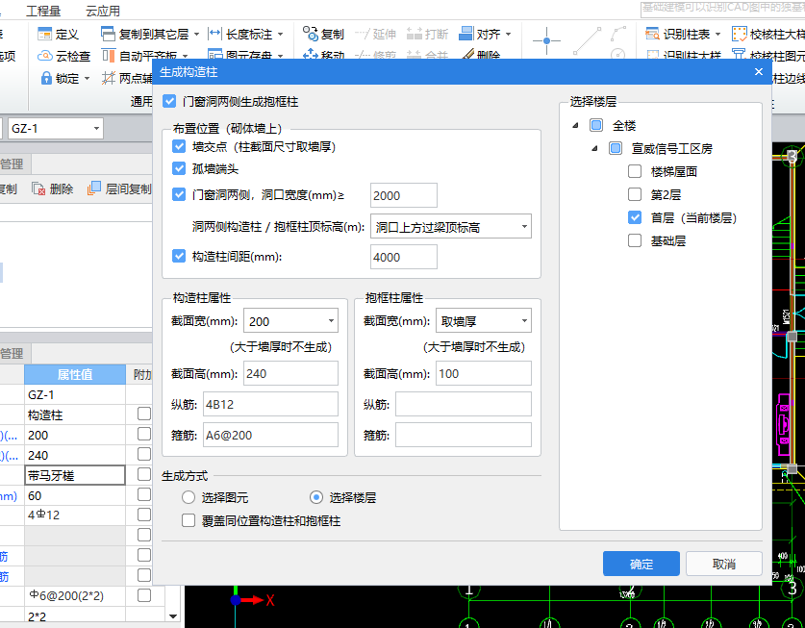Click 构造柱 箍筋 A6@200 field
Image resolution: width=805 pixels, height=628 pixels.
[x=270, y=435]
